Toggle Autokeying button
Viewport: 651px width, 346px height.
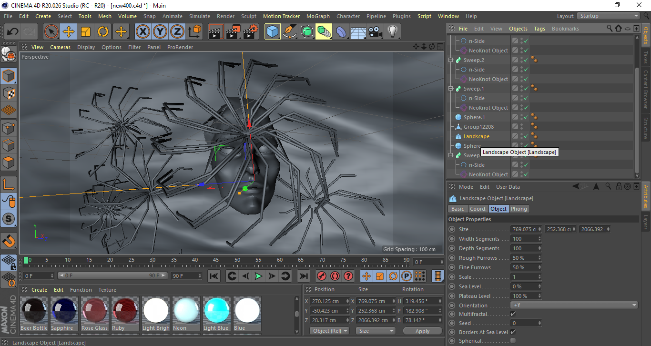point(335,276)
